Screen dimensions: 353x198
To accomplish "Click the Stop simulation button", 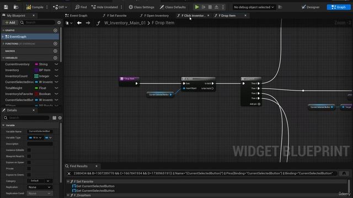I will [x=210, y=7].
